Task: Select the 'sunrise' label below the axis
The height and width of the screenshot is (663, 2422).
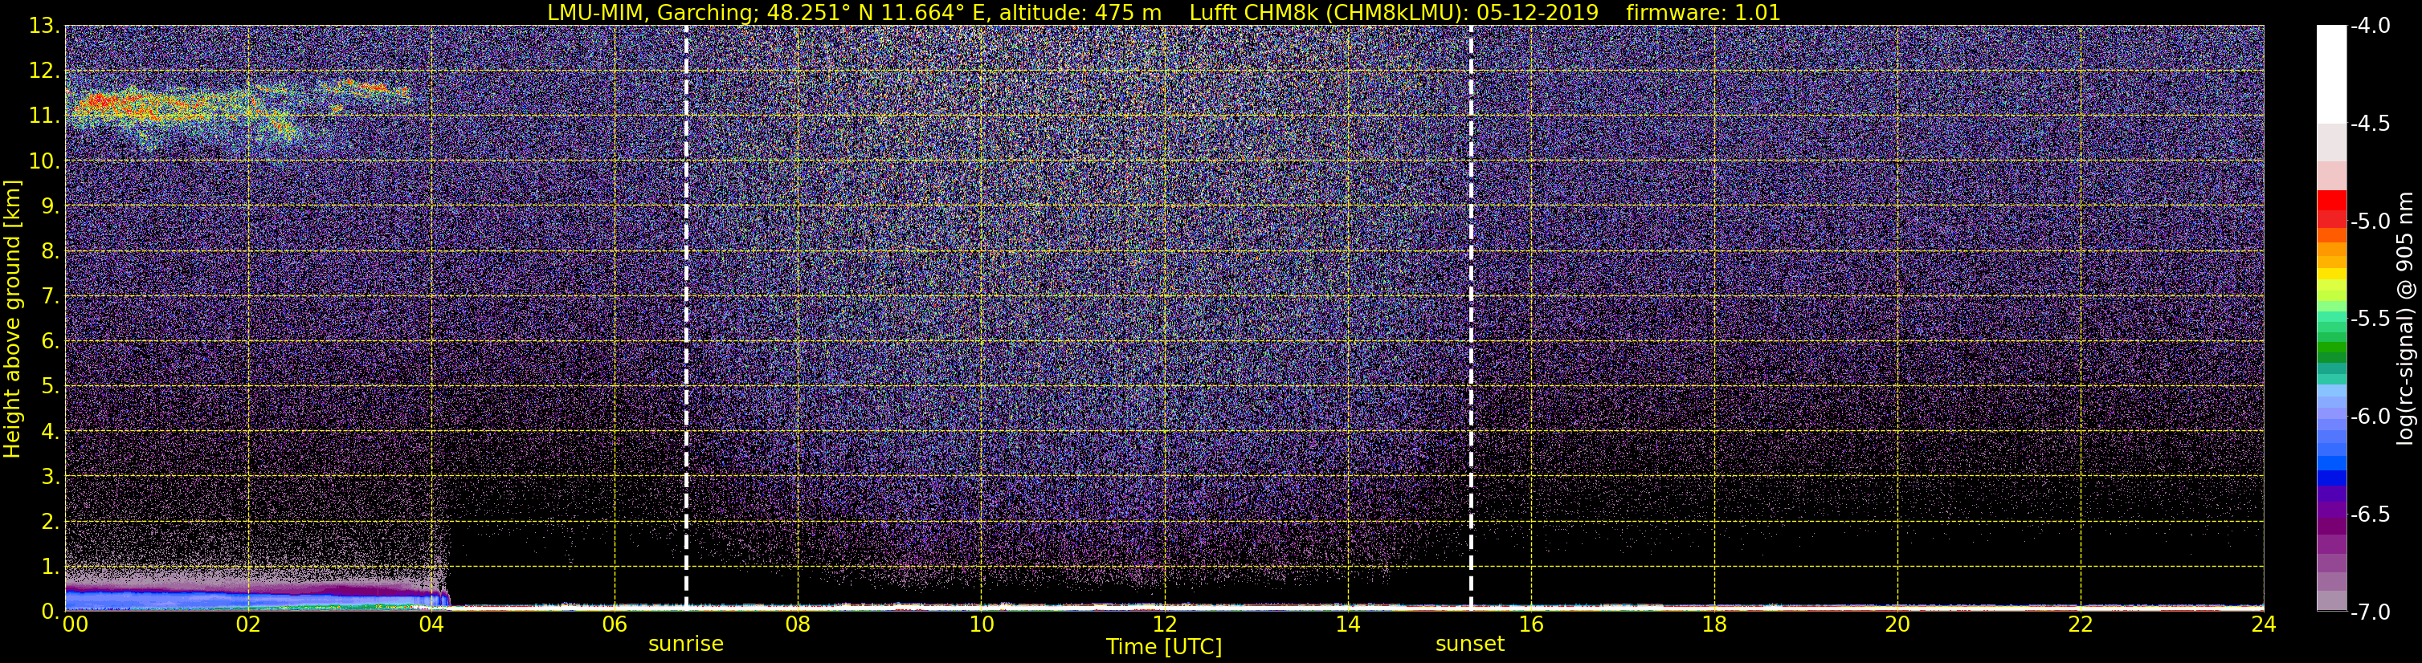Action: pos(685,645)
